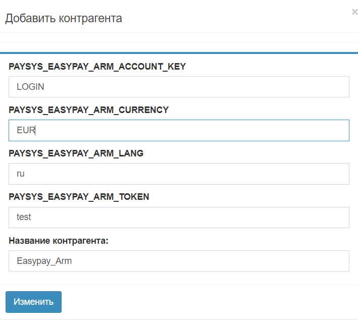Viewport: 358px width, 326px height.
Task: Close the Добавить контрагента dialog
Action: pos(355,12)
